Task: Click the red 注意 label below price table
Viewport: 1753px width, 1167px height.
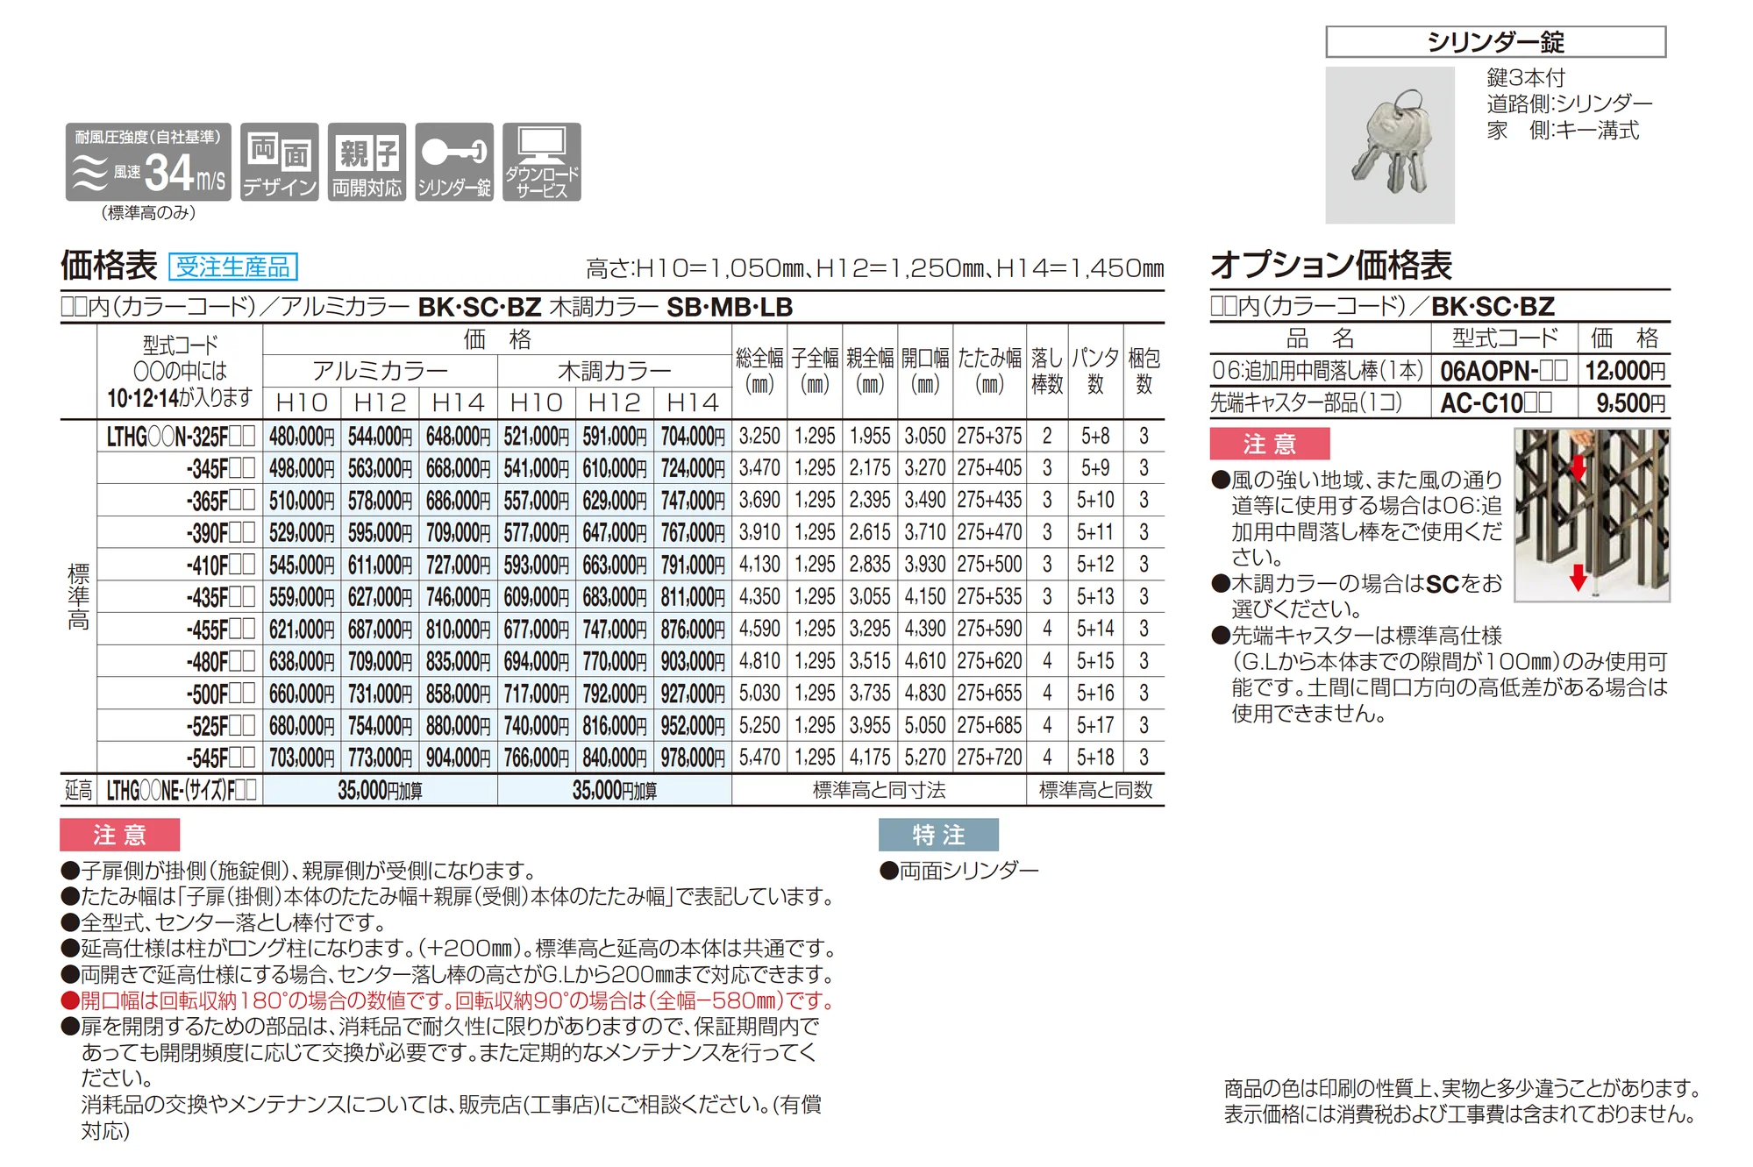Action: pyautogui.click(x=120, y=835)
